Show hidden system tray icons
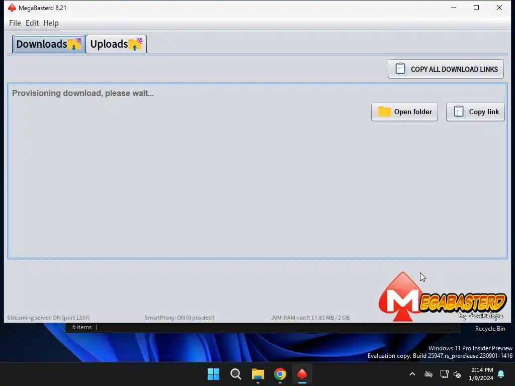 coord(412,374)
